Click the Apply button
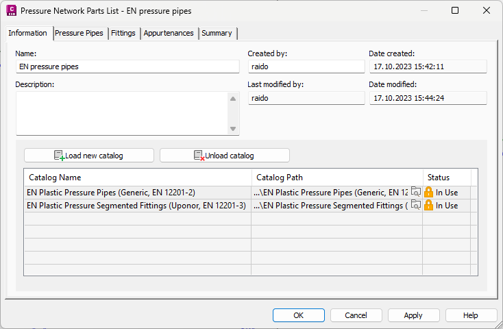 (413, 315)
